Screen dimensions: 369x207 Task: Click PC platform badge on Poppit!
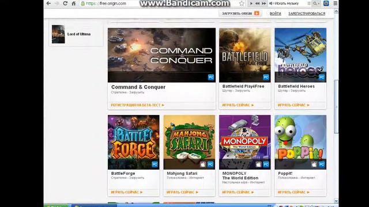point(322,164)
